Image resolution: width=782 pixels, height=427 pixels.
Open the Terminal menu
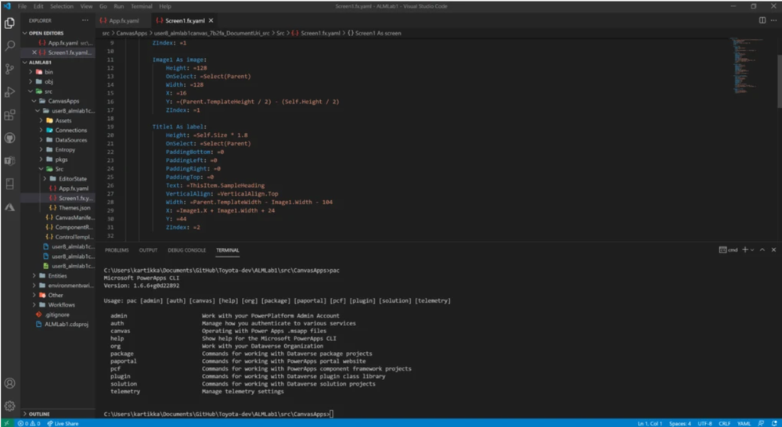click(x=142, y=6)
